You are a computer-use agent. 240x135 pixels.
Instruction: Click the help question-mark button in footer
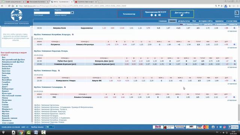(x=233, y=127)
